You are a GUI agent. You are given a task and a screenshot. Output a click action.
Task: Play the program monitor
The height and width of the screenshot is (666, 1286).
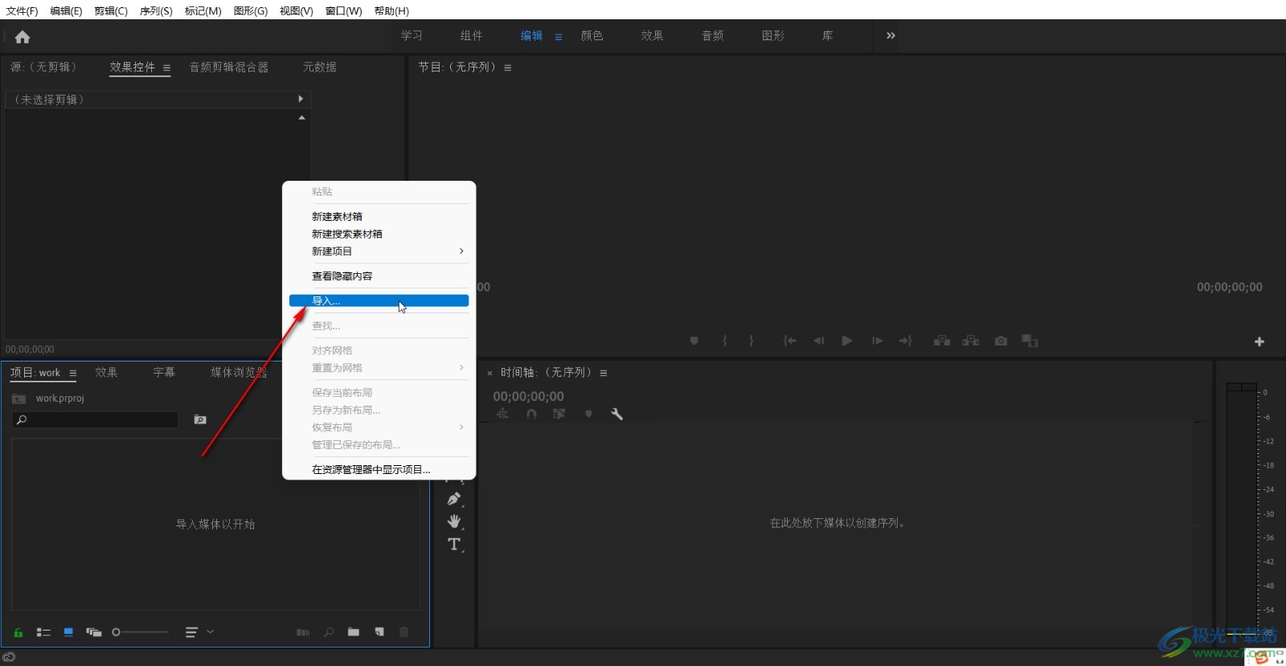846,341
